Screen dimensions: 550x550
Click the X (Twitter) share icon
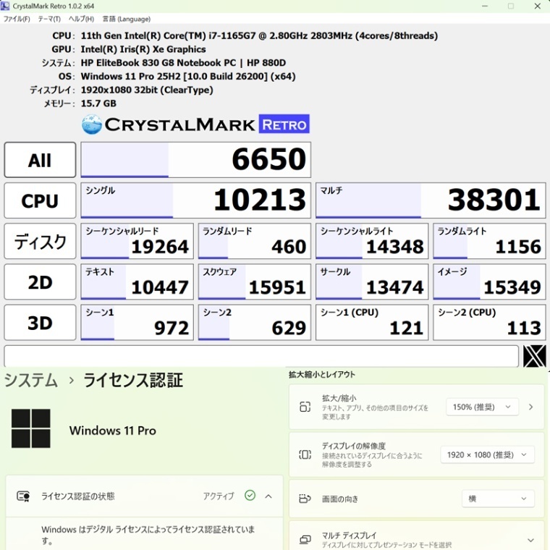click(534, 356)
